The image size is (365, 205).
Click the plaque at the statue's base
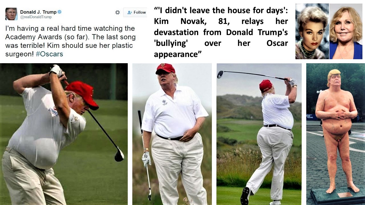click(345, 194)
